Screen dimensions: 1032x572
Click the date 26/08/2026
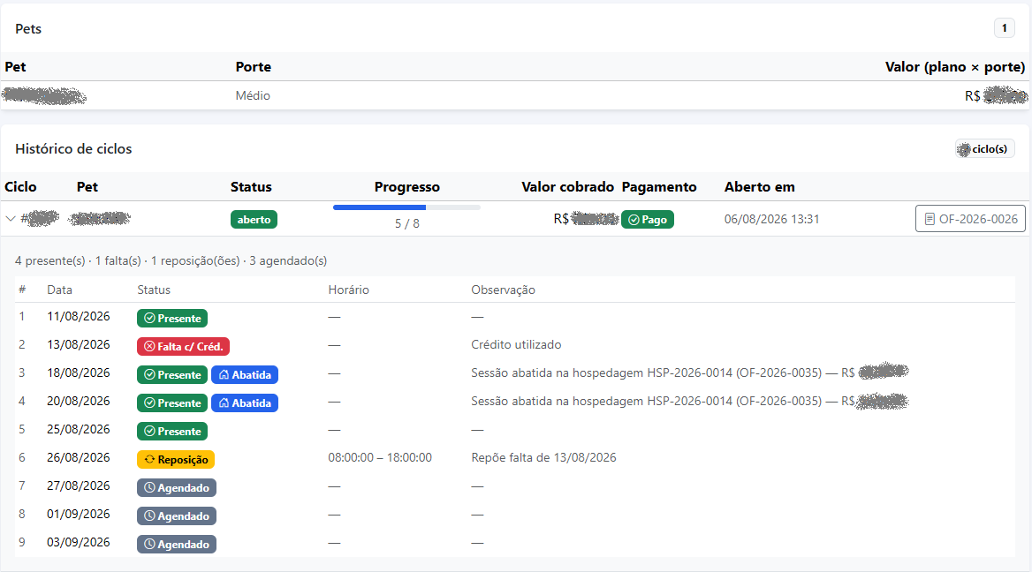pos(79,457)
